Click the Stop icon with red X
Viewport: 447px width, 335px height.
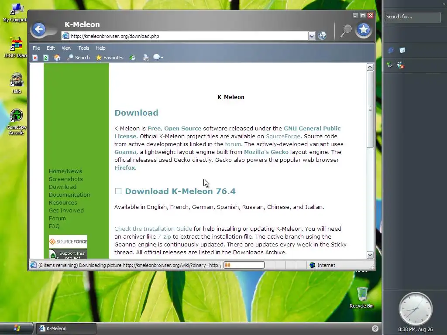[x=35, y=58]
